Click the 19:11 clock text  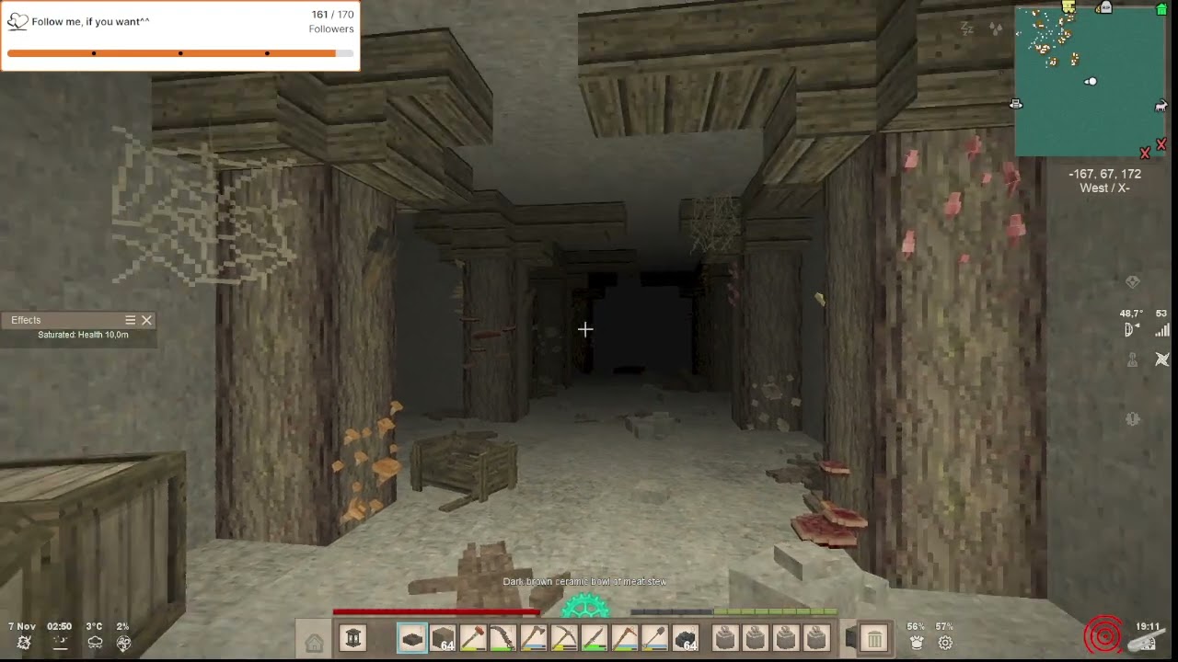tap(1148, 626)
